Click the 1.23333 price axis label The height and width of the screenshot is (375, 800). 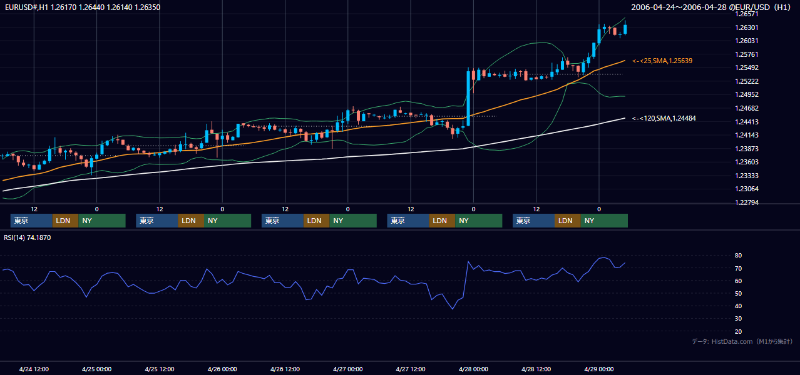click(746, 176)
